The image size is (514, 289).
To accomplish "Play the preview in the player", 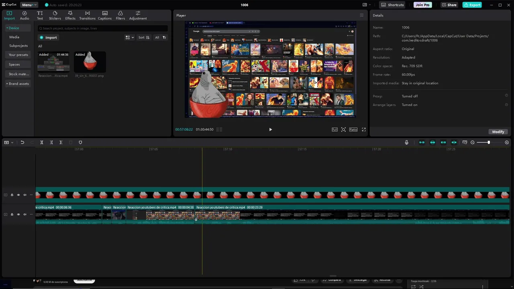I will [270, 130].
